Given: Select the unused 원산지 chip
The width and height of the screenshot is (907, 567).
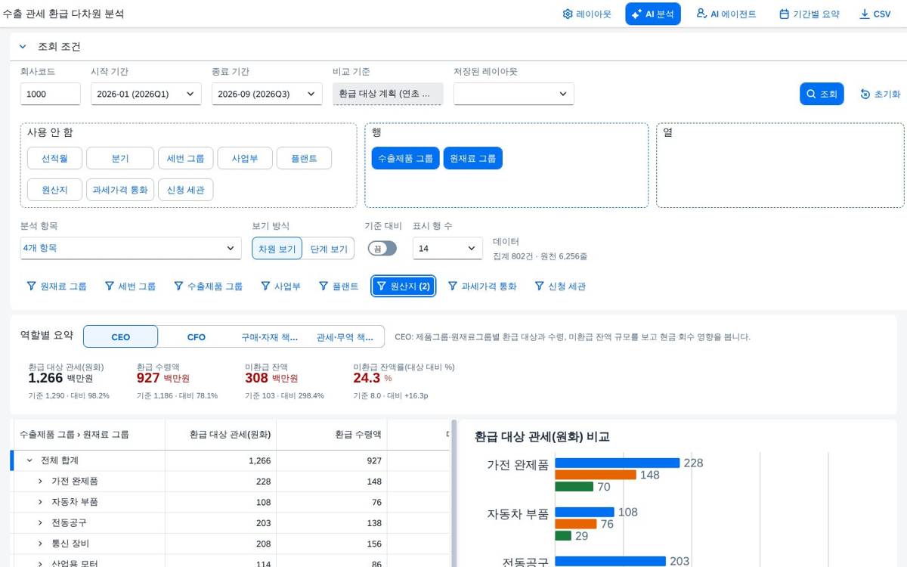Looking at the screenshot, I should pyautogui.click(x=54, y=190).
